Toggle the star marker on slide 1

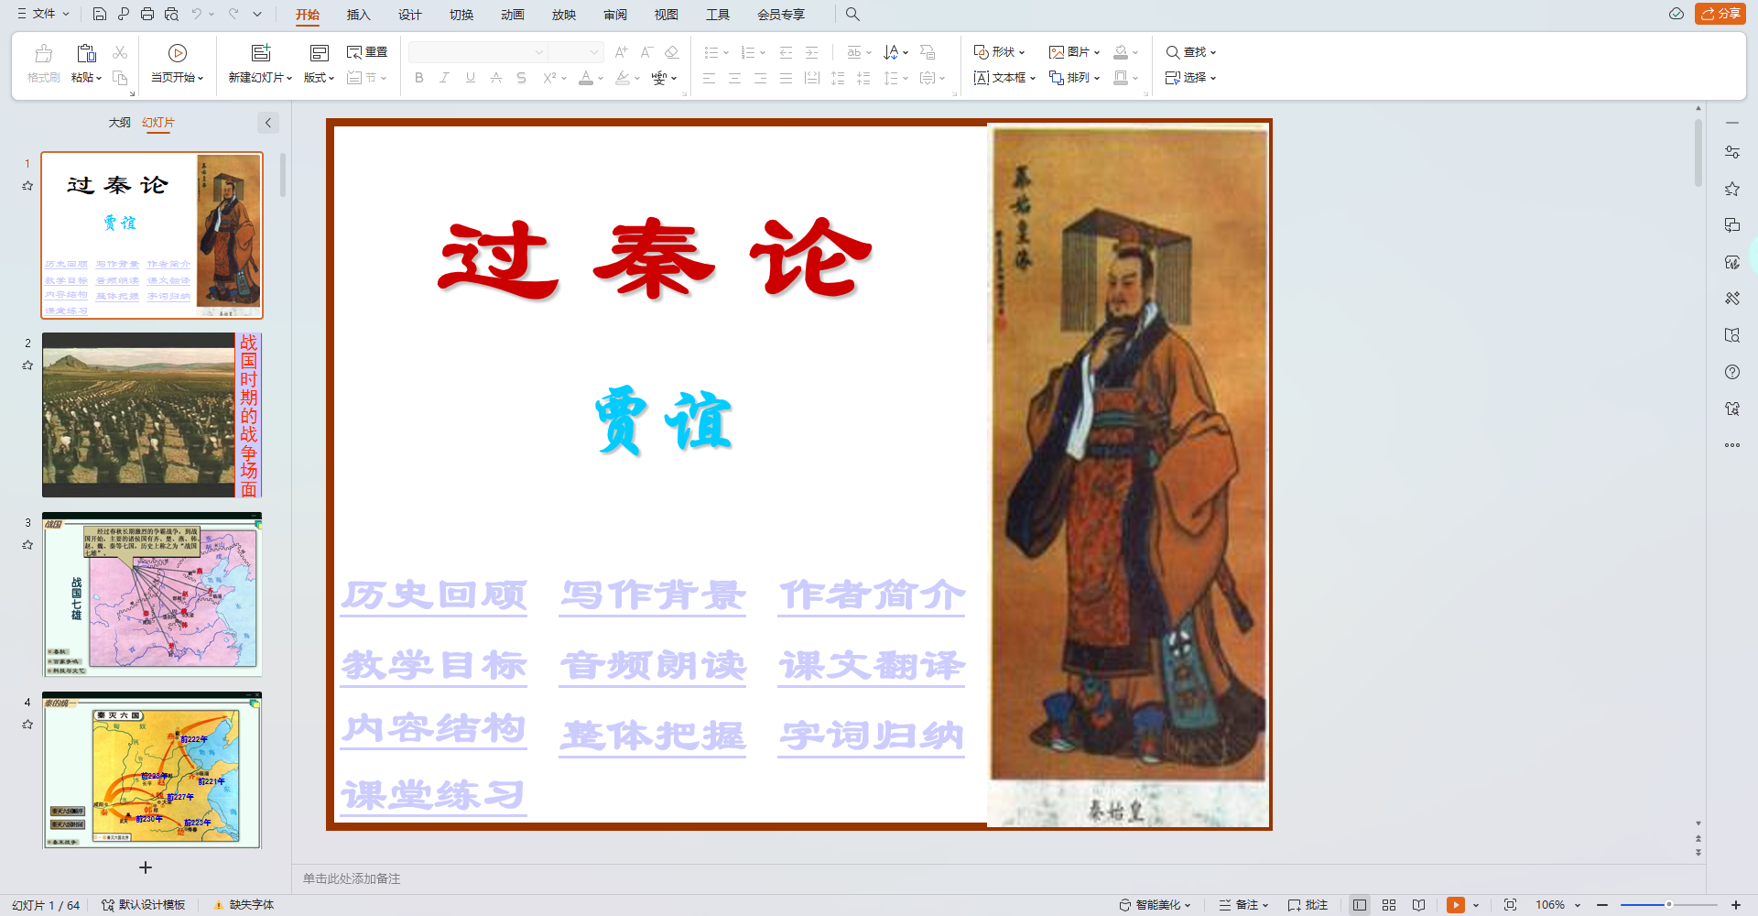coord(27,186)
